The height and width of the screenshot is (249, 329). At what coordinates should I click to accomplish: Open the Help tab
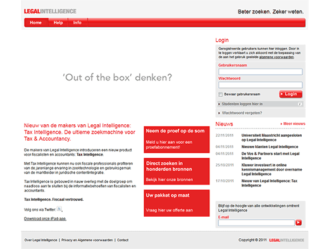pos(58,23)
